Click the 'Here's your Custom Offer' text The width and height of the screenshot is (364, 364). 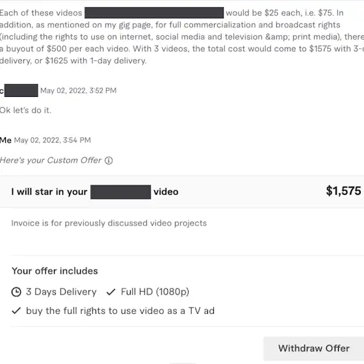pos(51,161)
